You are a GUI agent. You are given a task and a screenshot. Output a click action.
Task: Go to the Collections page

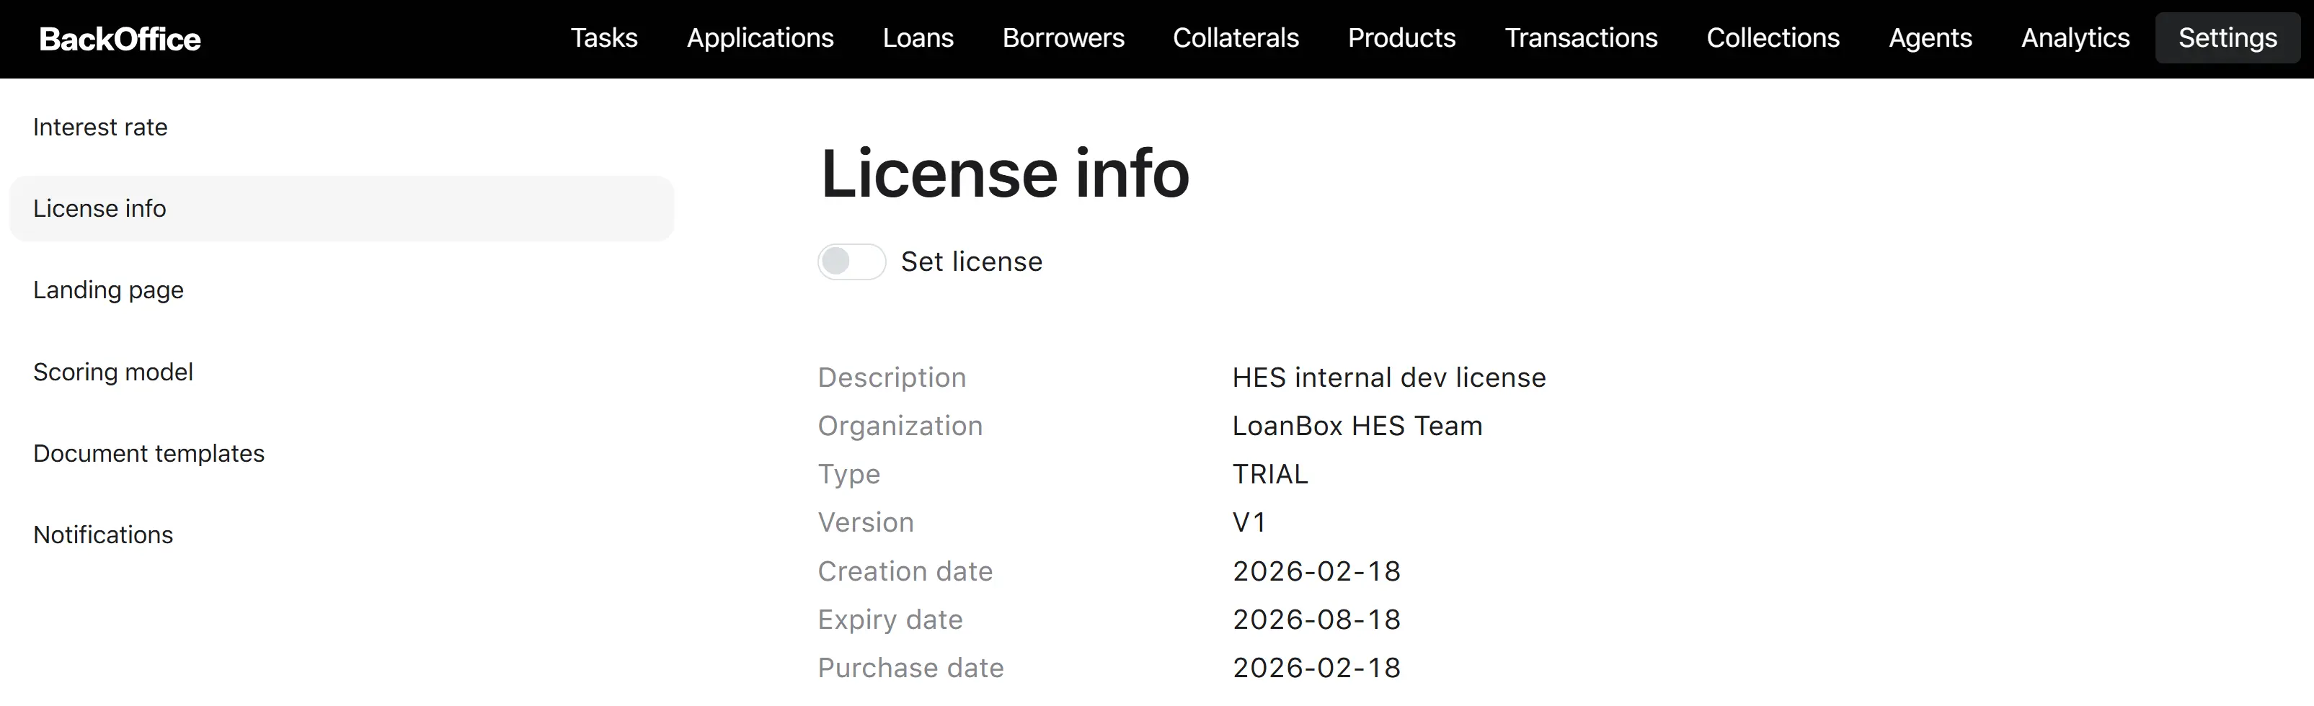point(1773,37)
